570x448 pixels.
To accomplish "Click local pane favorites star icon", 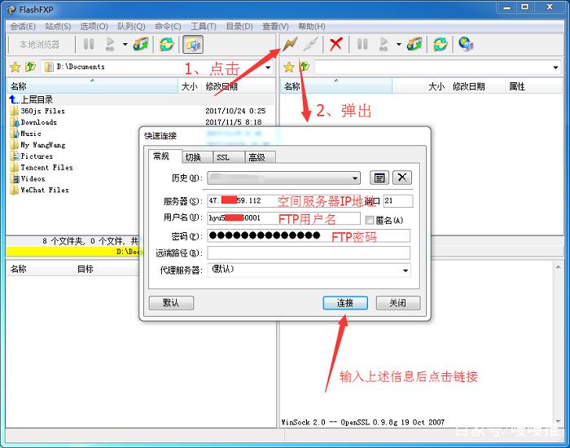I will click(x=15, y=67).
